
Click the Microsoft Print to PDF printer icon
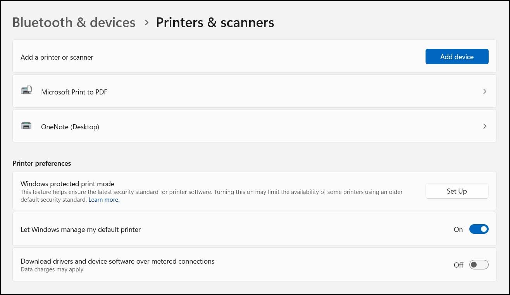tap(26, 91)
